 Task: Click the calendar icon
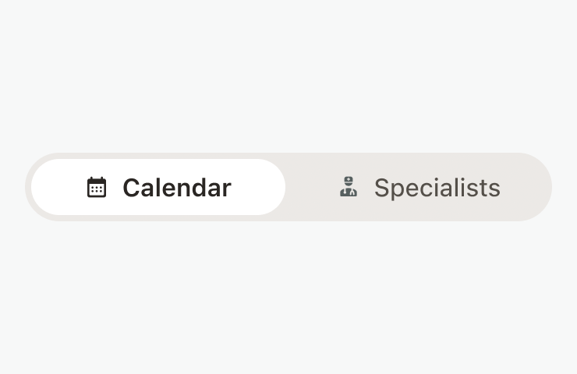[x=97, y=188]
